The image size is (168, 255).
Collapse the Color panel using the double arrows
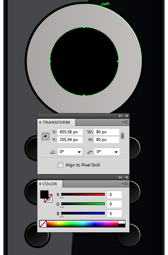point(120,177)
